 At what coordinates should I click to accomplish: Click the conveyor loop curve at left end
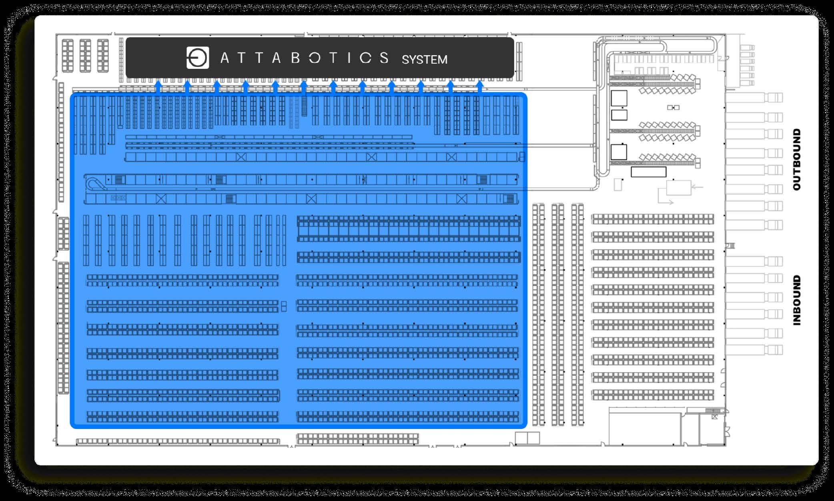click(x=92, y=184)
